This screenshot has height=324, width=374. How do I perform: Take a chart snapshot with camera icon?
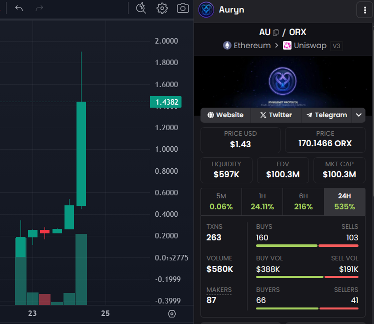pyautogui.click(x=182, y=8)
